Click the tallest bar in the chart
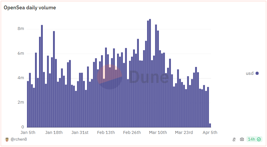The height and width of the screenshot is (147, 267). [150, 73]
